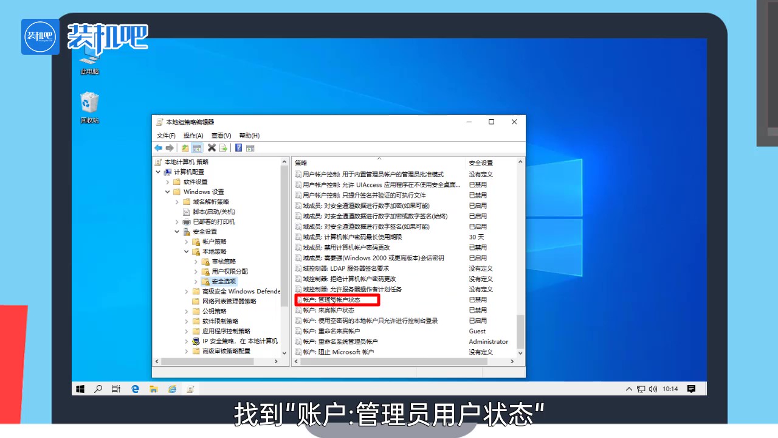778x438 pixels.
Task: Open the 操作(A) menu
Action: pyautogui.click(x=193, y=135)
